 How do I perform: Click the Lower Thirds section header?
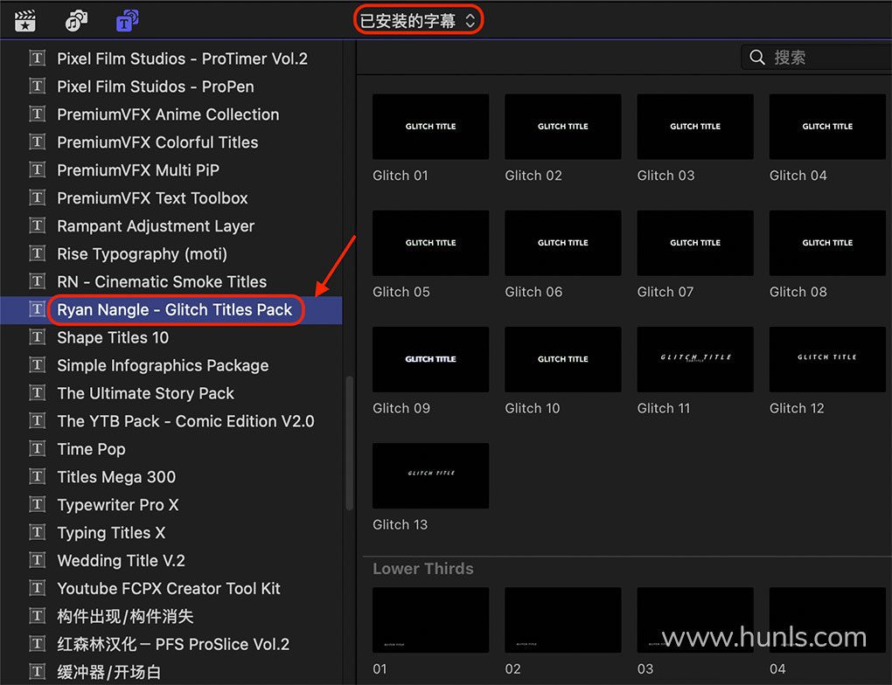[x=422, y=569]
